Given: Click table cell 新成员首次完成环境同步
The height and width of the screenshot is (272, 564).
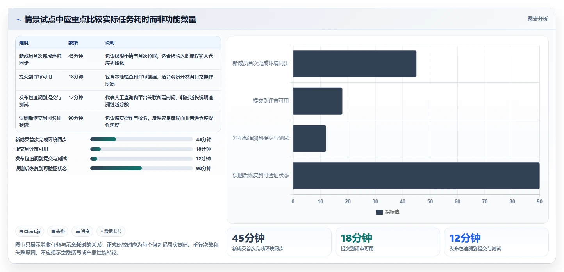Looking at the screenshot, I should (40, 59).
